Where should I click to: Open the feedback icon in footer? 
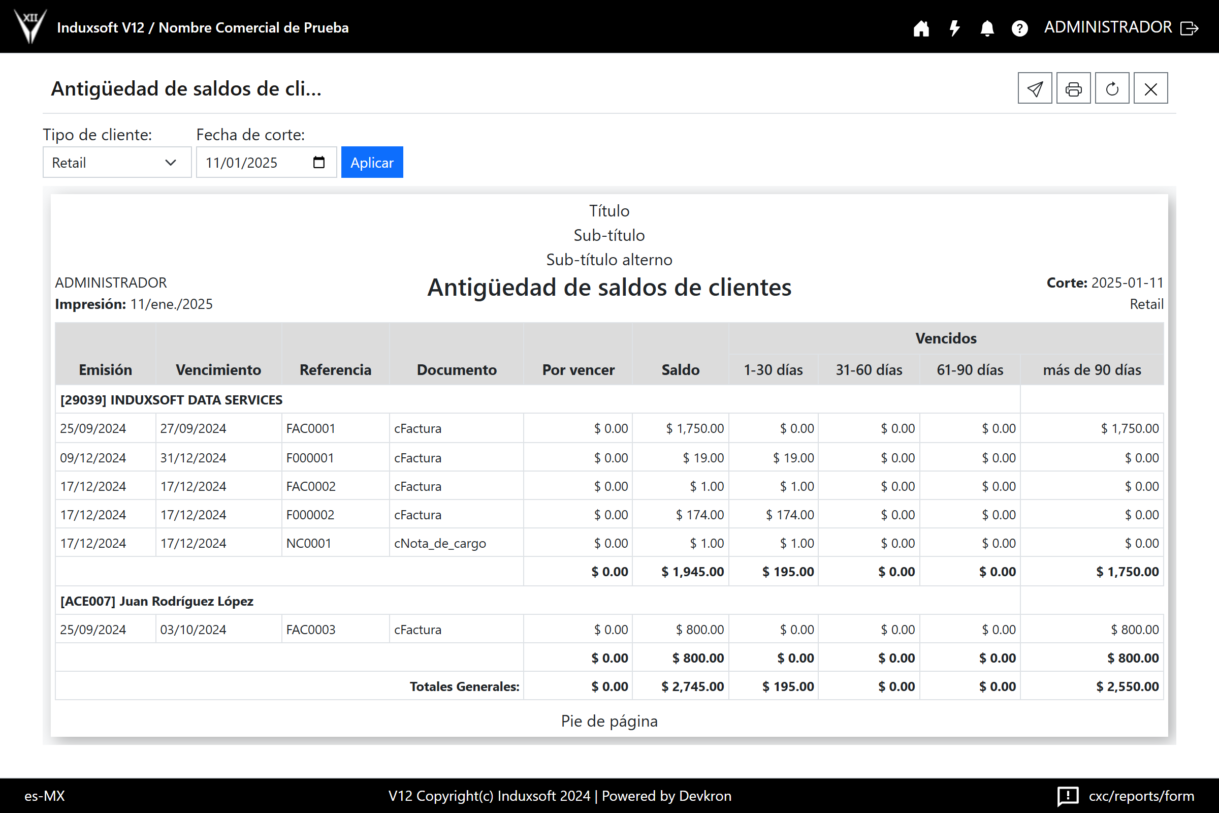coord(1068,796)
